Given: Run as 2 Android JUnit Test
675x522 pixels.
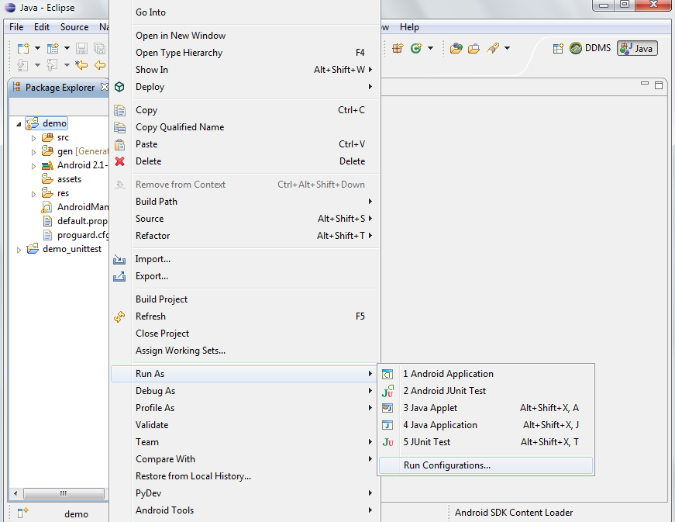Looking at the screenshot, I should click(486, 391).
